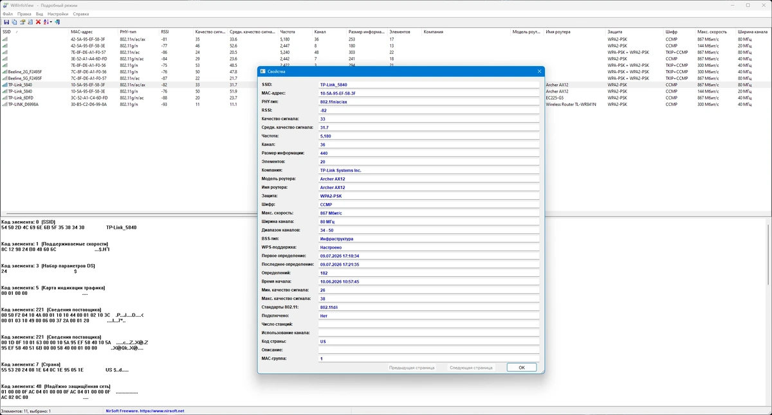Sort by the RSSI column header
This screenshot has width=772, height=415.
176,31
